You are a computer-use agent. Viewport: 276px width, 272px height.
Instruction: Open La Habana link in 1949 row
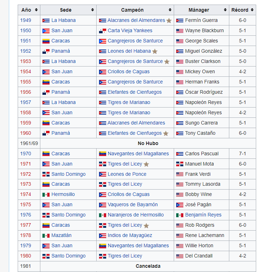[x=63, y=20]
